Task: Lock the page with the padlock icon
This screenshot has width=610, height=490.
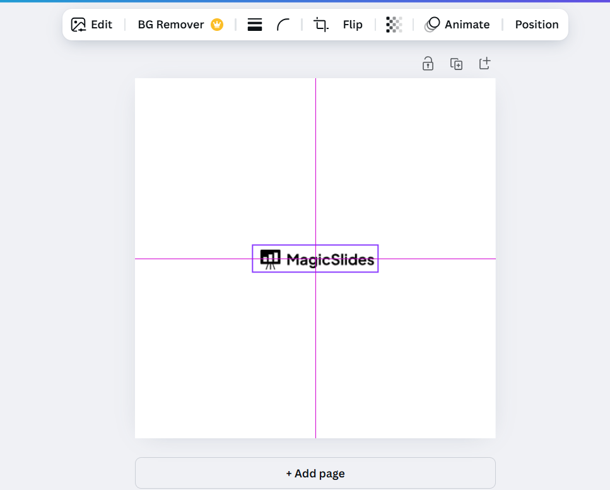Action: (x=428, y=64)
